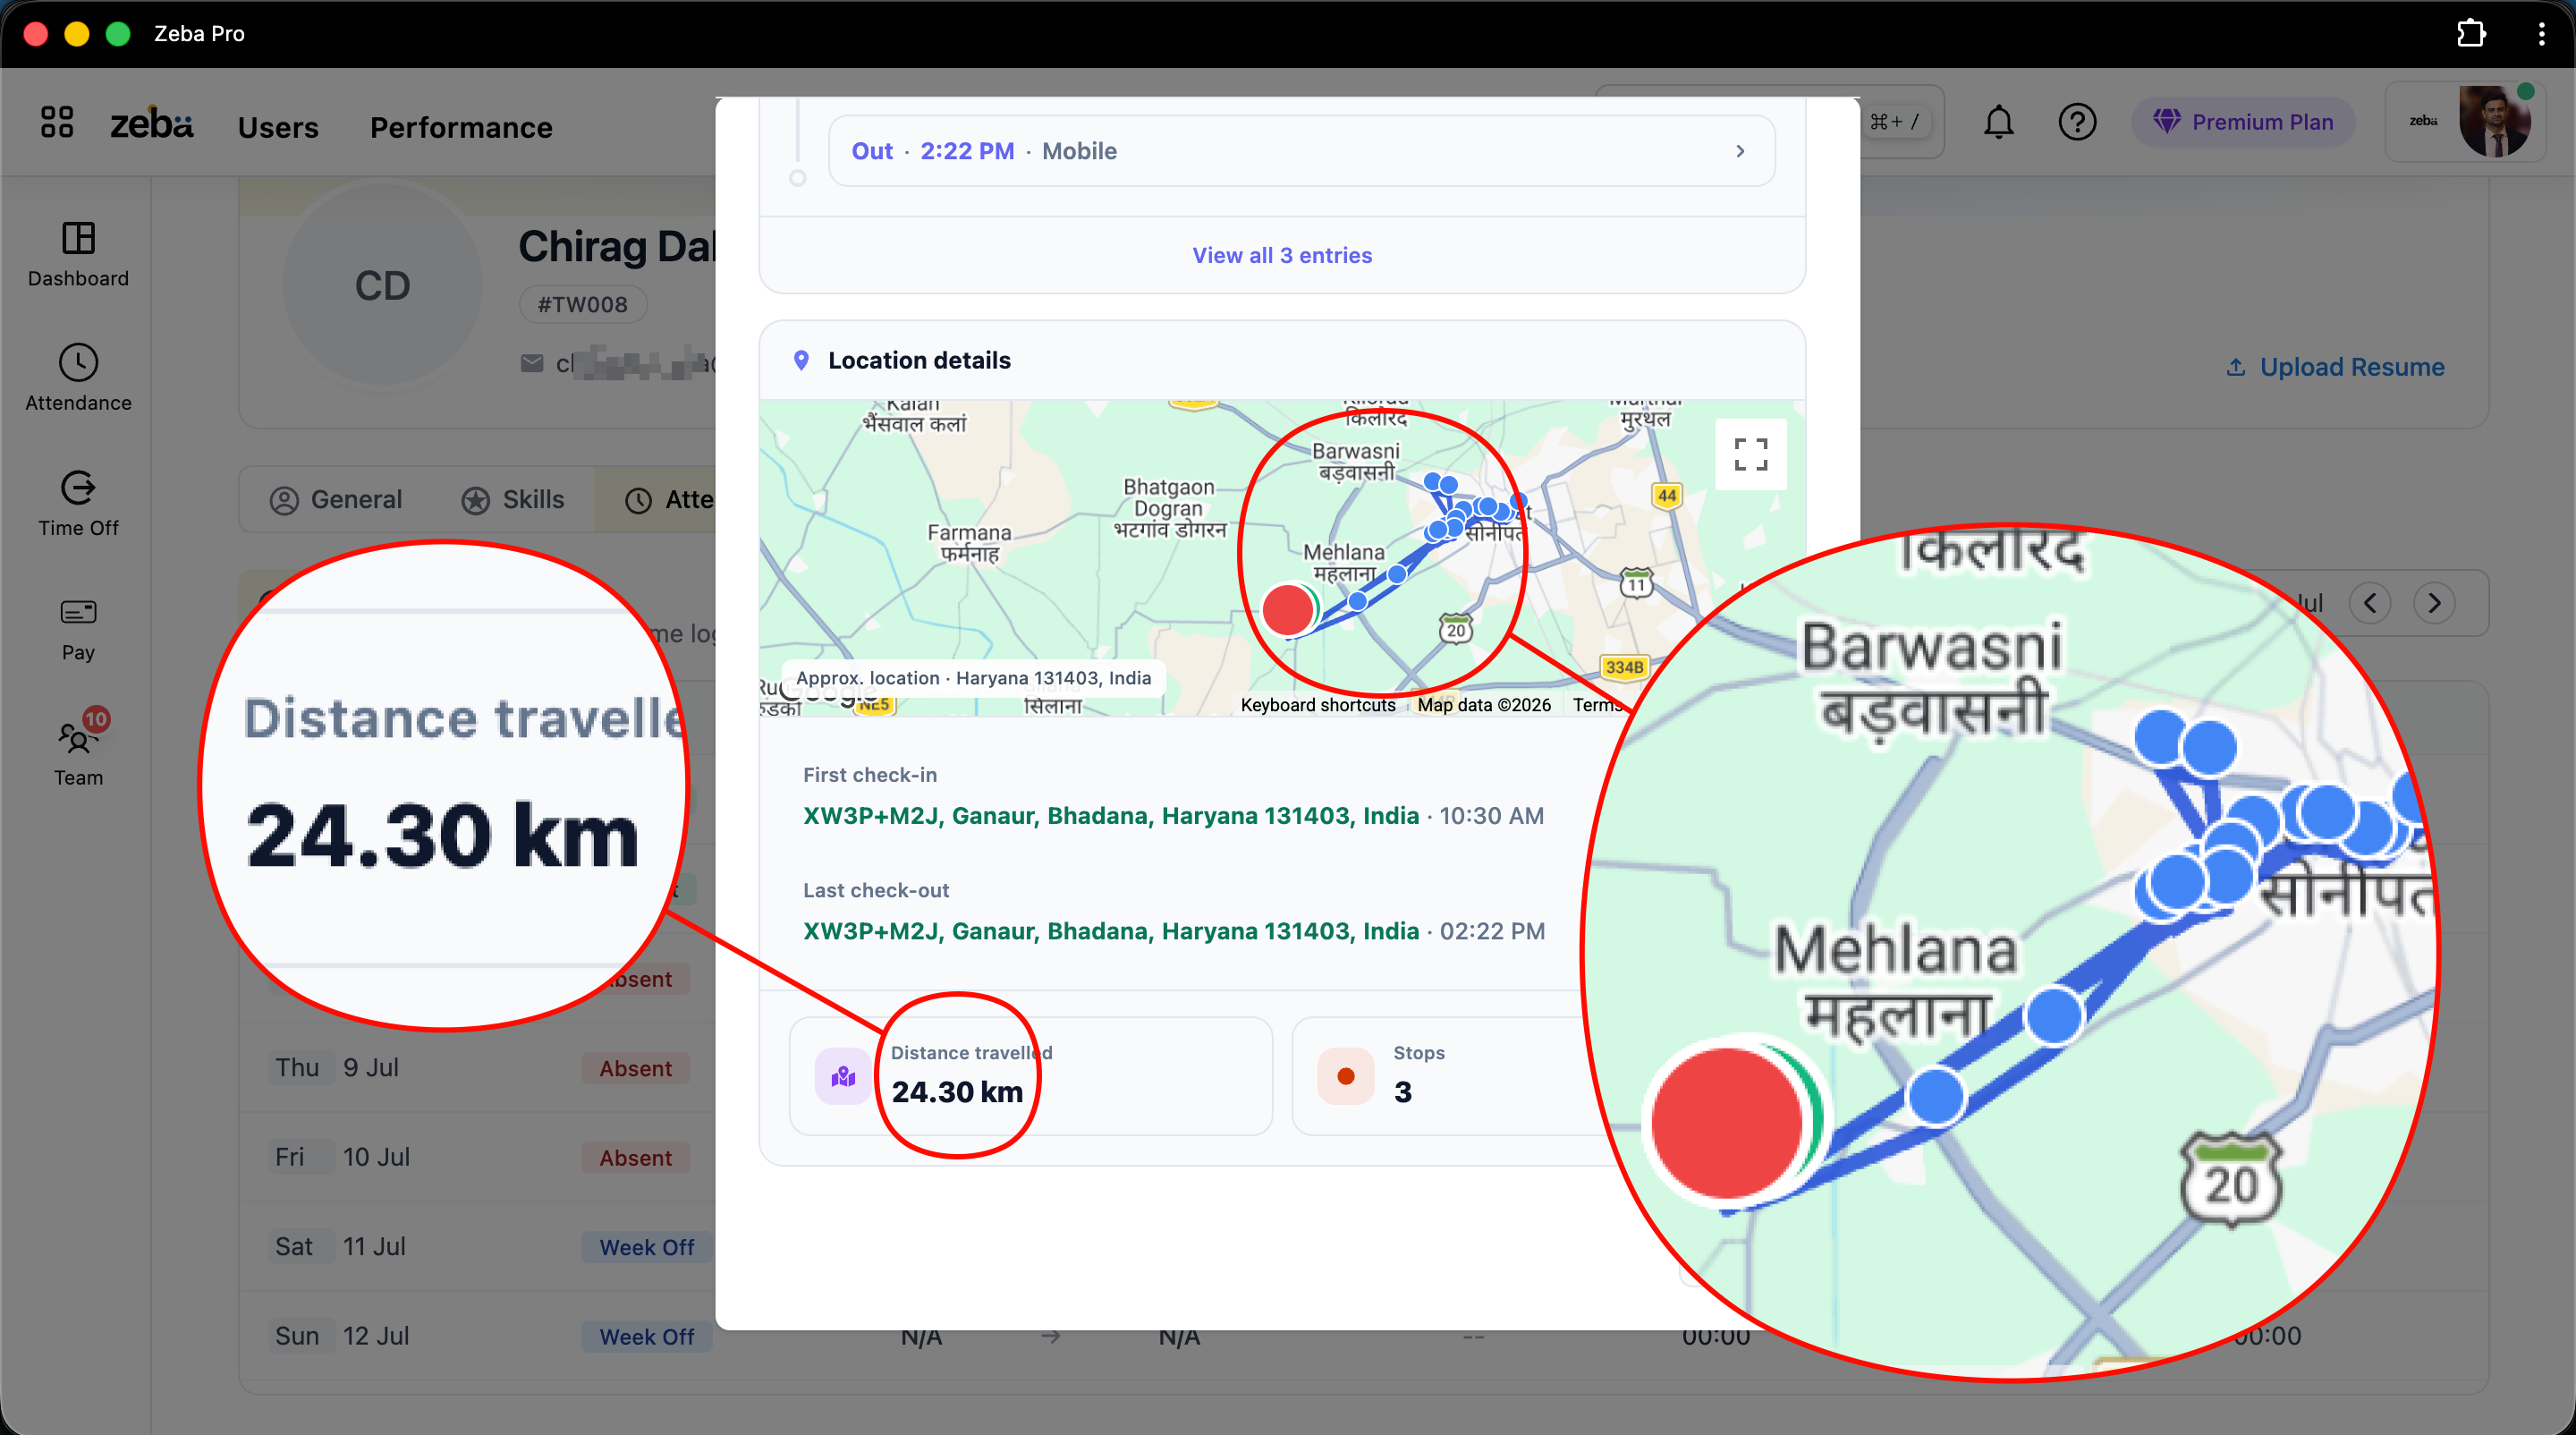Click the Upload Resume link
This screenshot has height=1435, width=2576.
pos(2335,367)
